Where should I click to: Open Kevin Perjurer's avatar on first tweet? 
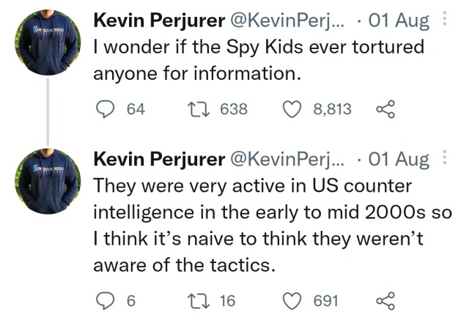pyautogui.click(x=48, y=42)
